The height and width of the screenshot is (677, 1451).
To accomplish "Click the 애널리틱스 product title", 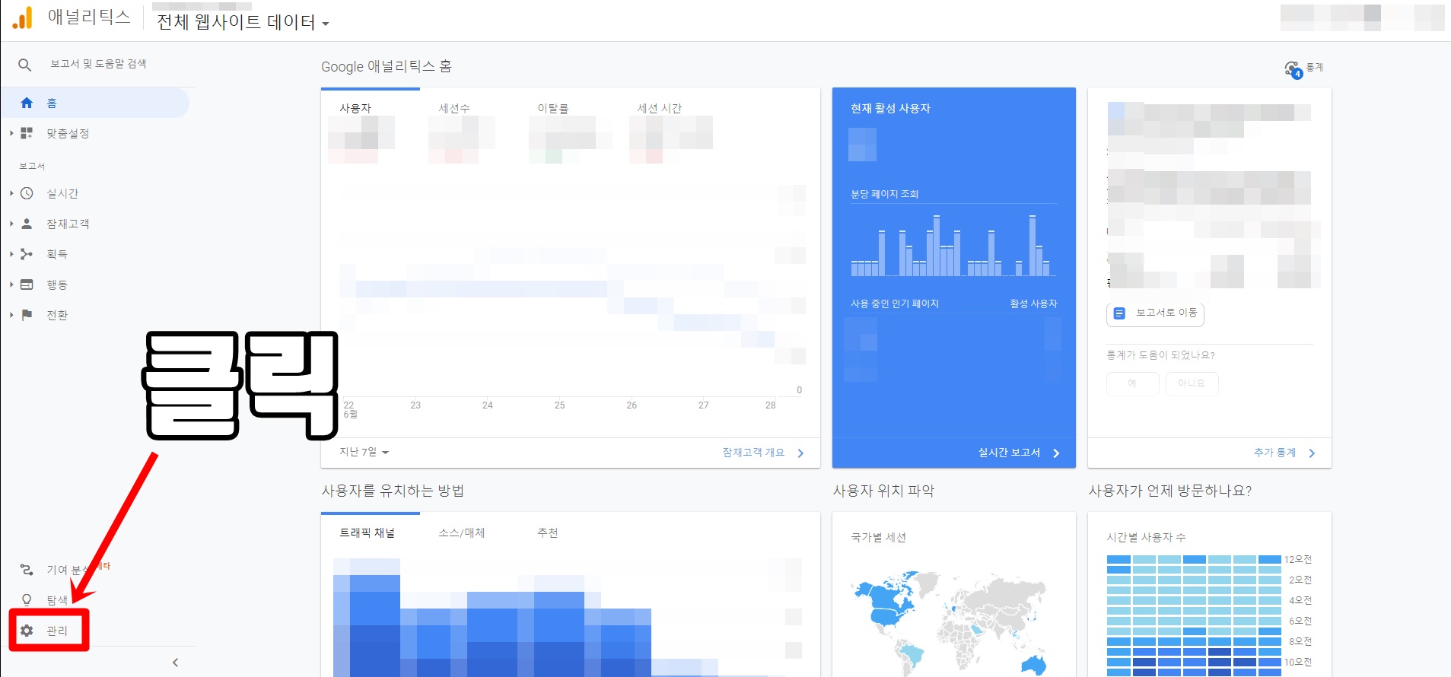I will tap(89, 17).
